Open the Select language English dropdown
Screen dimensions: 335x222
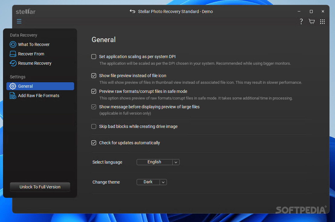click(158, 162)
